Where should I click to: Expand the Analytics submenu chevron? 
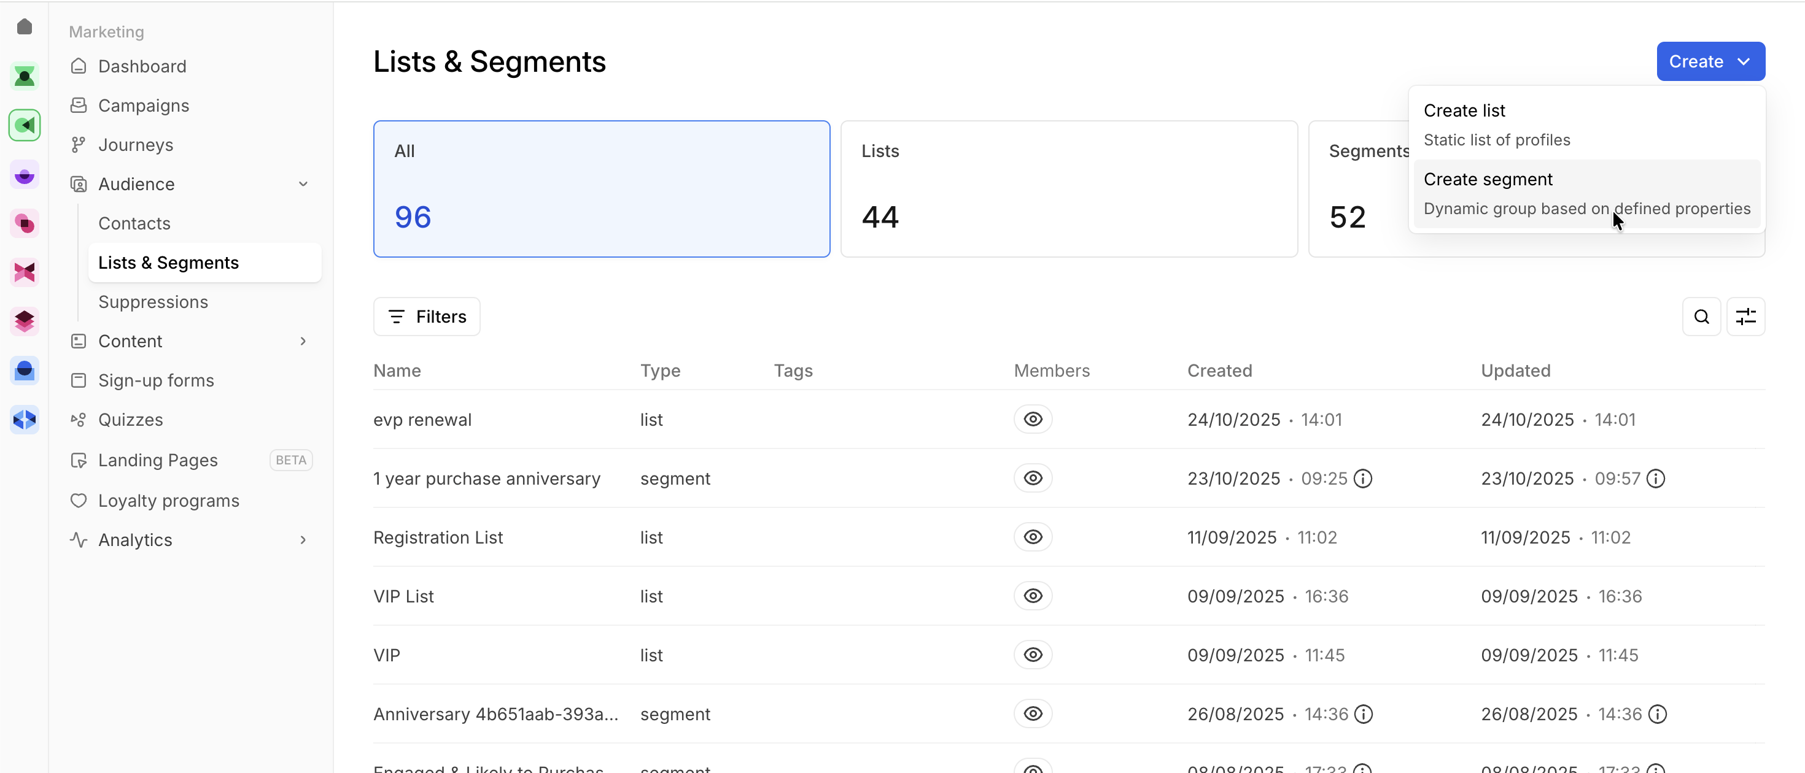303,540
